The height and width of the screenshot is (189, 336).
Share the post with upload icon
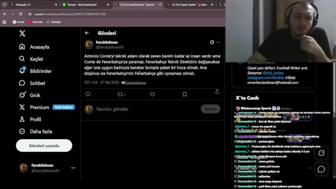[x=217, y=91]
